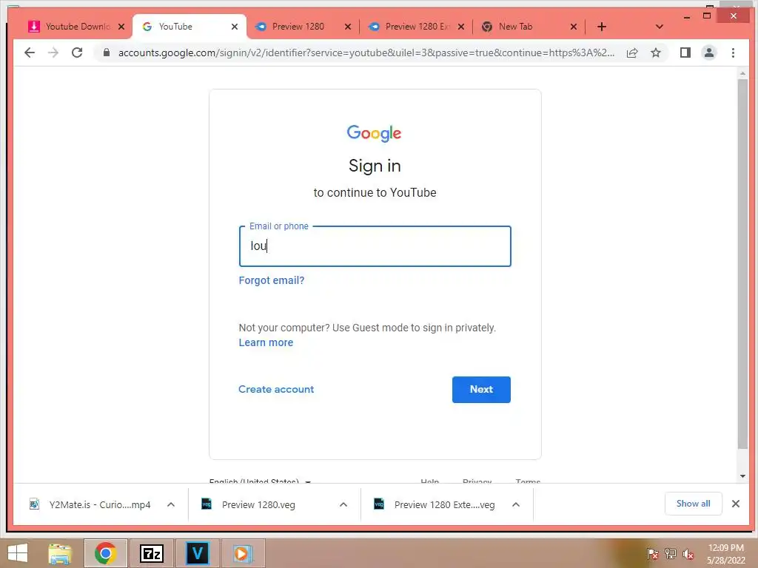Image resolution: width=758 pixels, height=568 pixels.
Task: Reload the current page
Action: pyautogui.click(x=77, y=53)
